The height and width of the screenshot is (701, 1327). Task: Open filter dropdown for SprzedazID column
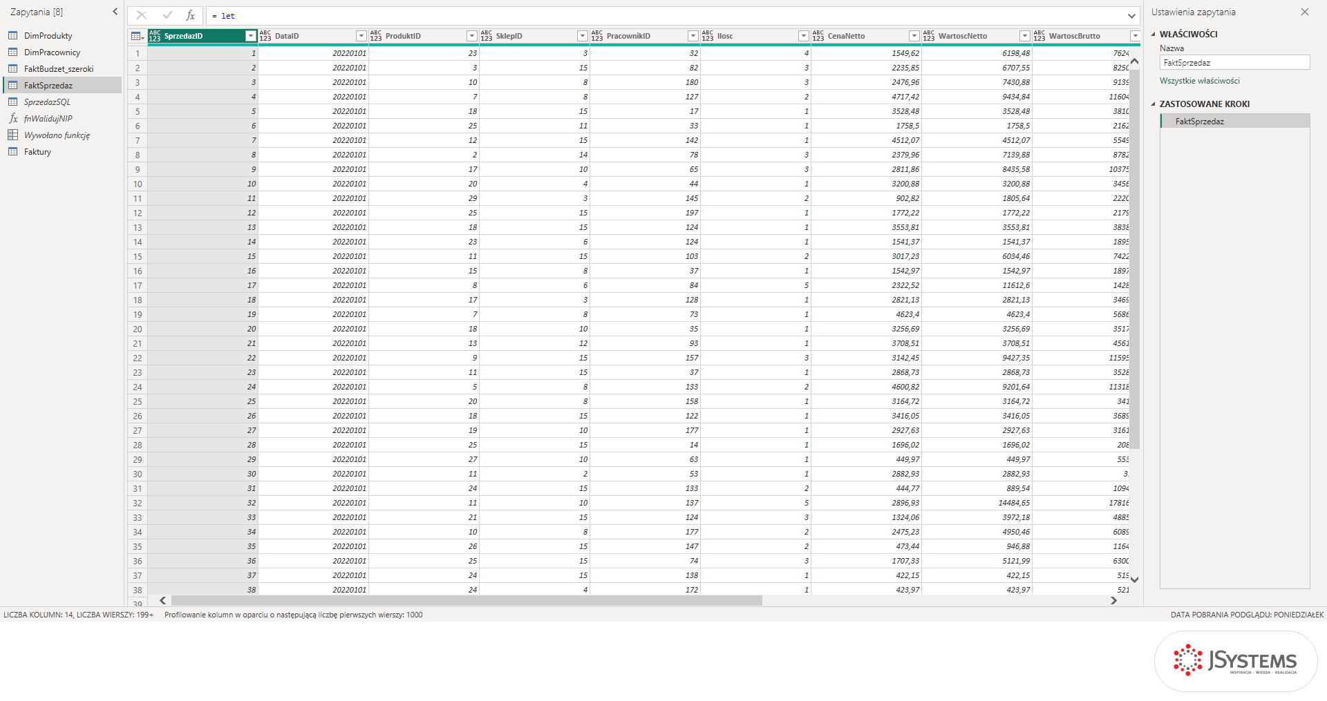tap(251, 36)
